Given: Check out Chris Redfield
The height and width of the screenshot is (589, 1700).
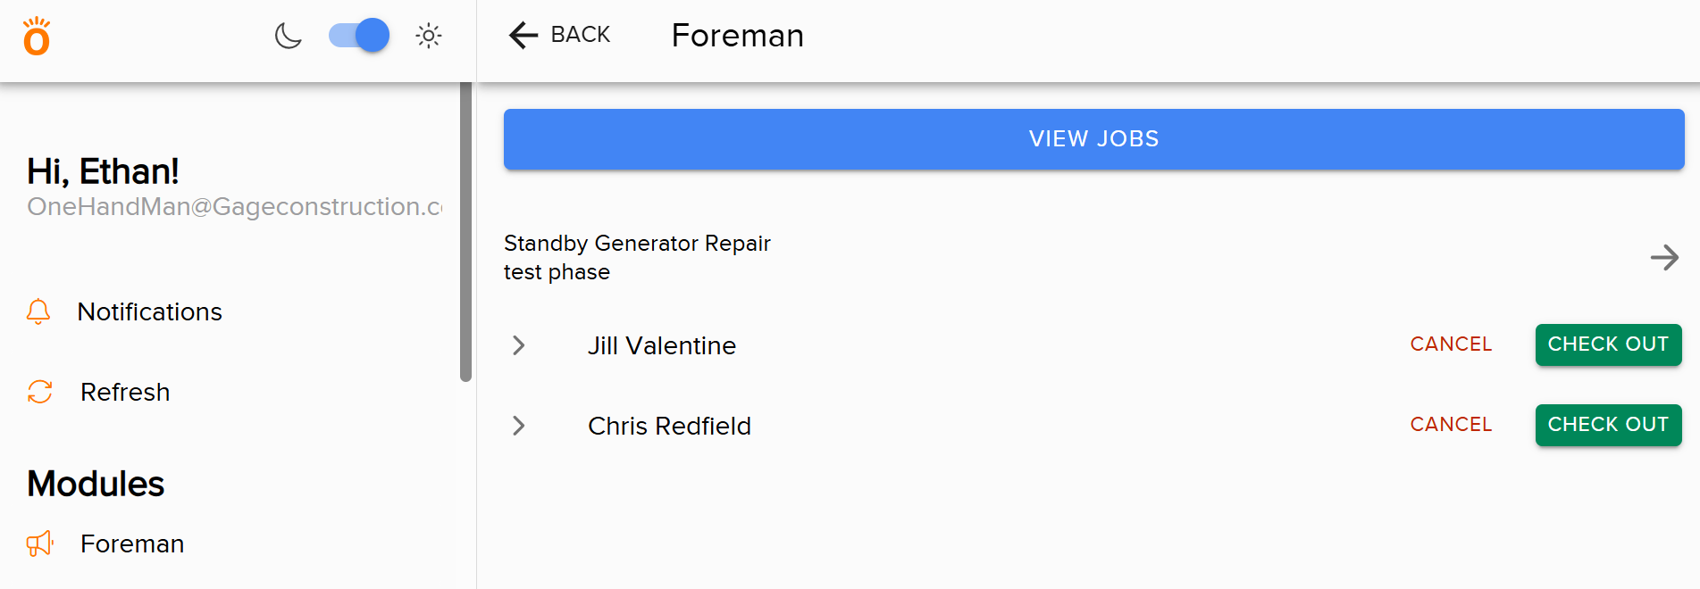Looking at the screenshot, I should click(1608, 425).
